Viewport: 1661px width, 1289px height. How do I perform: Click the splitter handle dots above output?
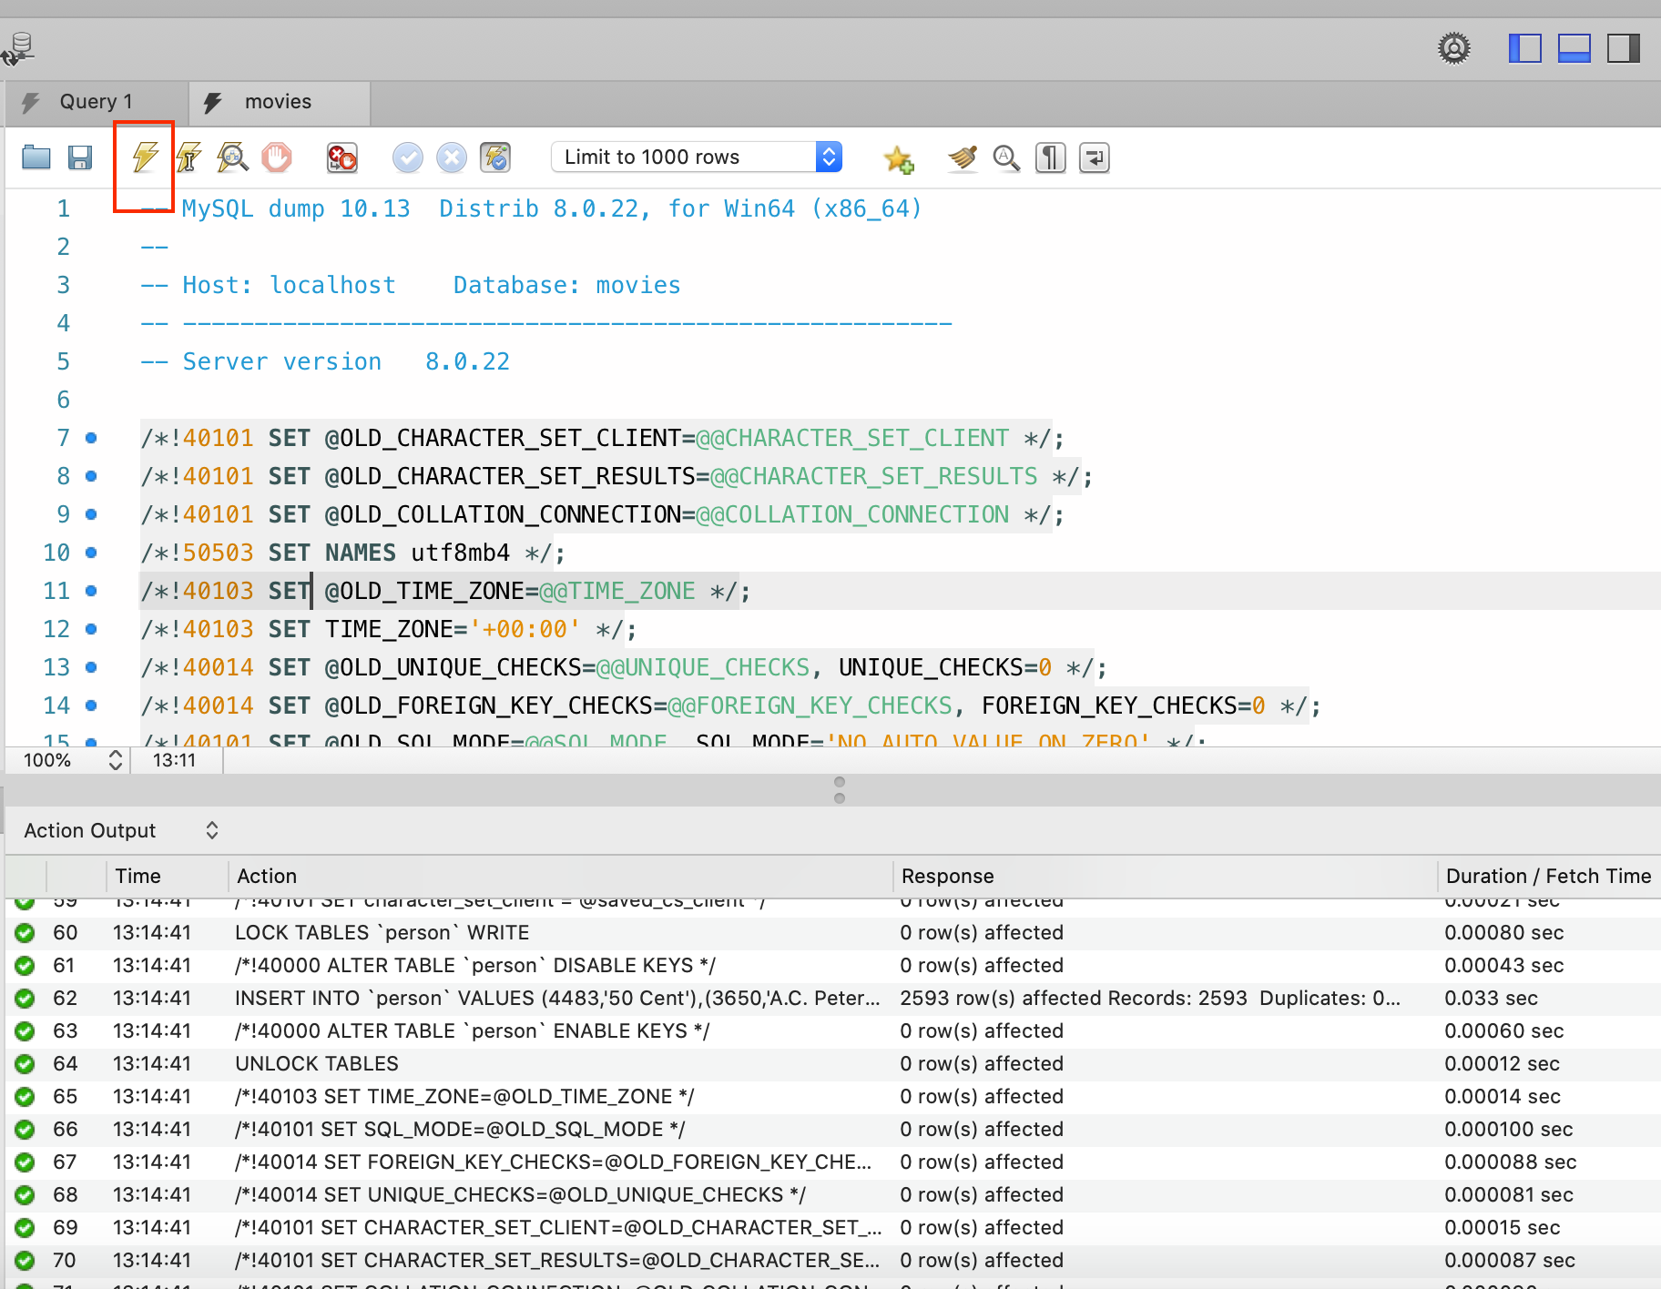coord(840,790)
